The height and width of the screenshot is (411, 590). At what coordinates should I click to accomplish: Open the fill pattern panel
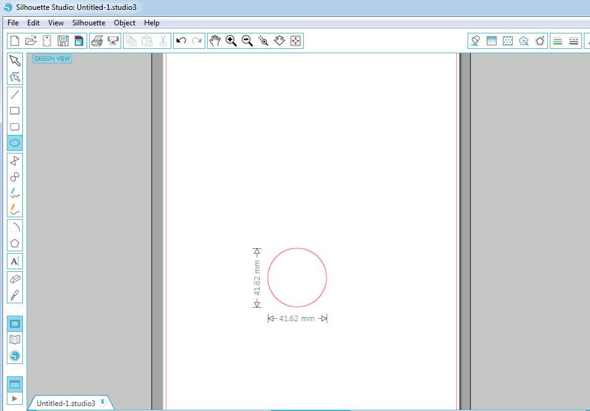tap(508, 41)
